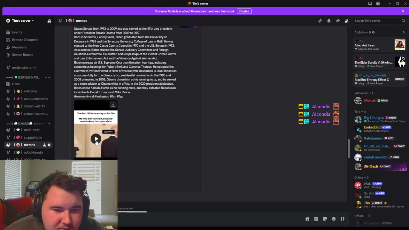Invite people using the server header icon
Viewport: 409px width, 230px height.
coord(49,21)
